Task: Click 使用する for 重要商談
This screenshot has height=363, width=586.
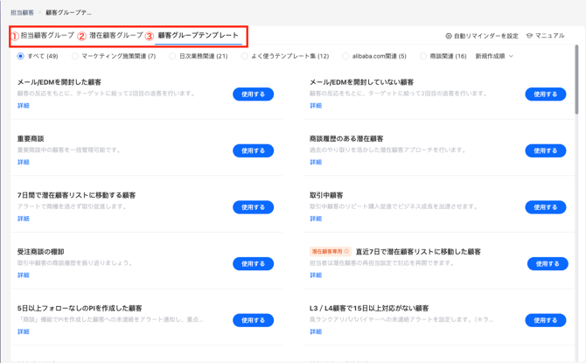Action: 254,150
